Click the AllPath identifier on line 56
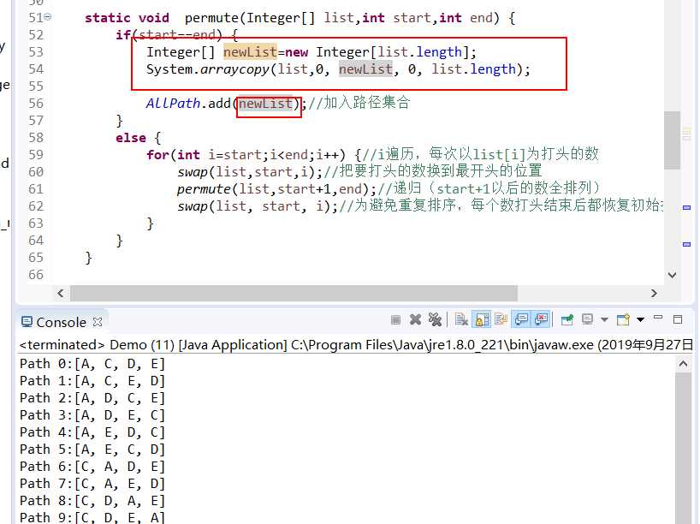The width and height of the screenshot is (700, 524). tap(173, 104)
